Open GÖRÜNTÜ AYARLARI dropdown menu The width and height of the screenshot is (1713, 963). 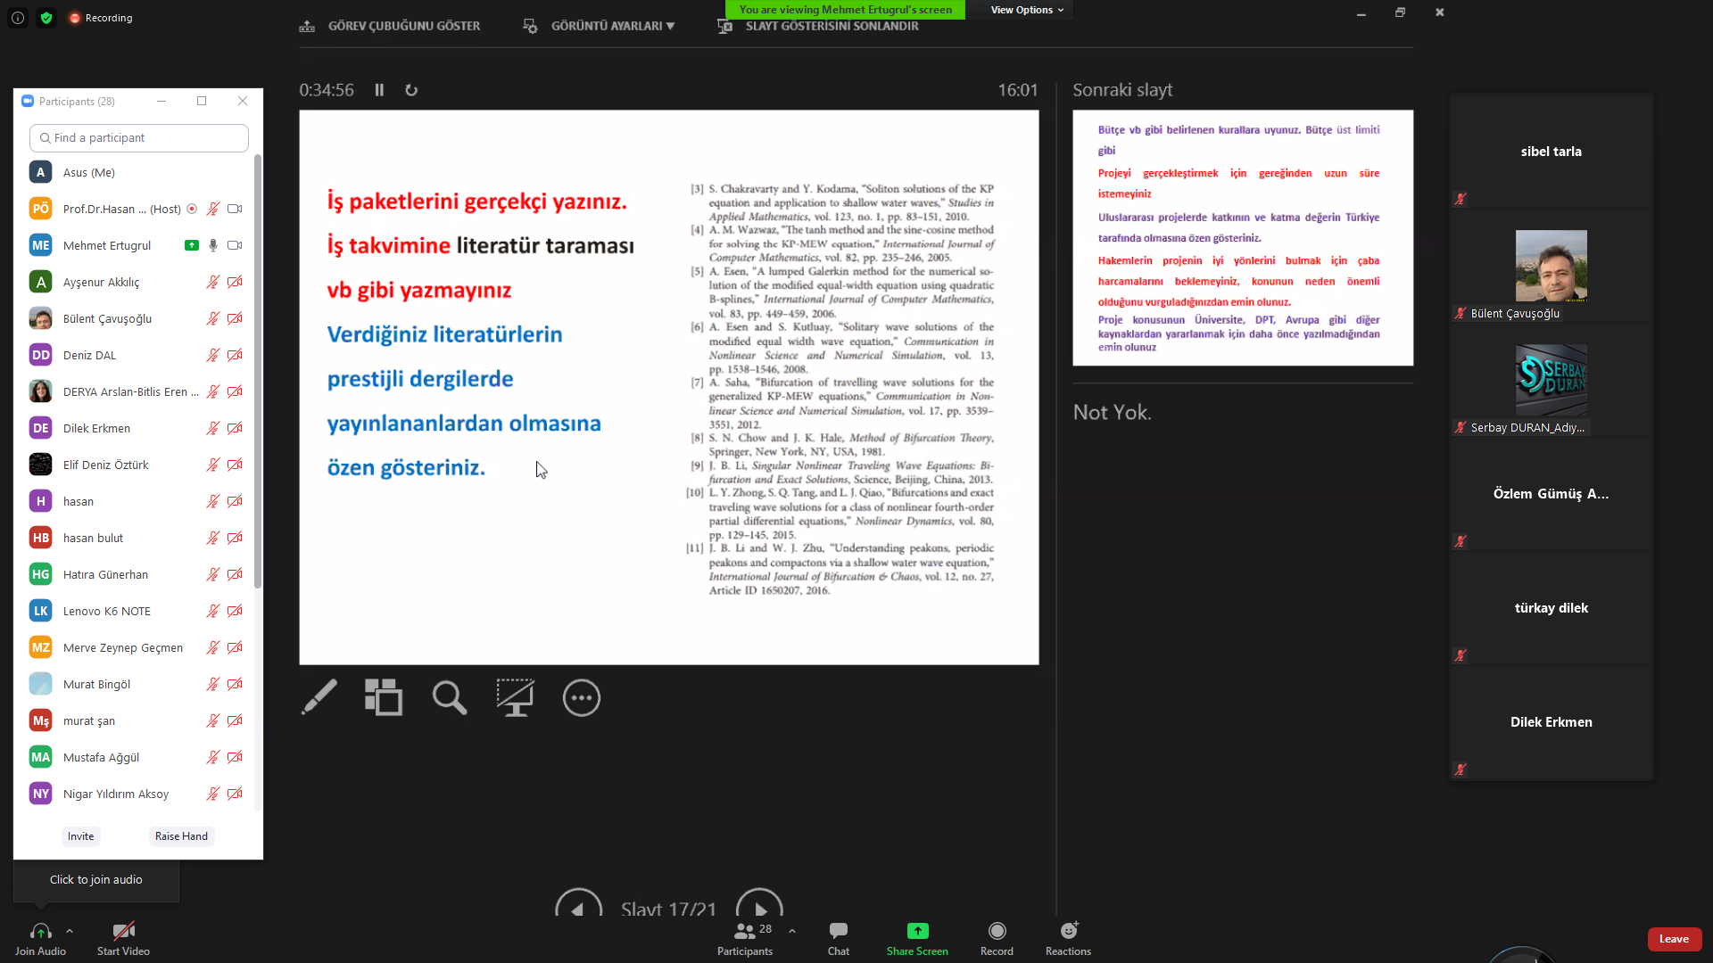coord(611,26)
